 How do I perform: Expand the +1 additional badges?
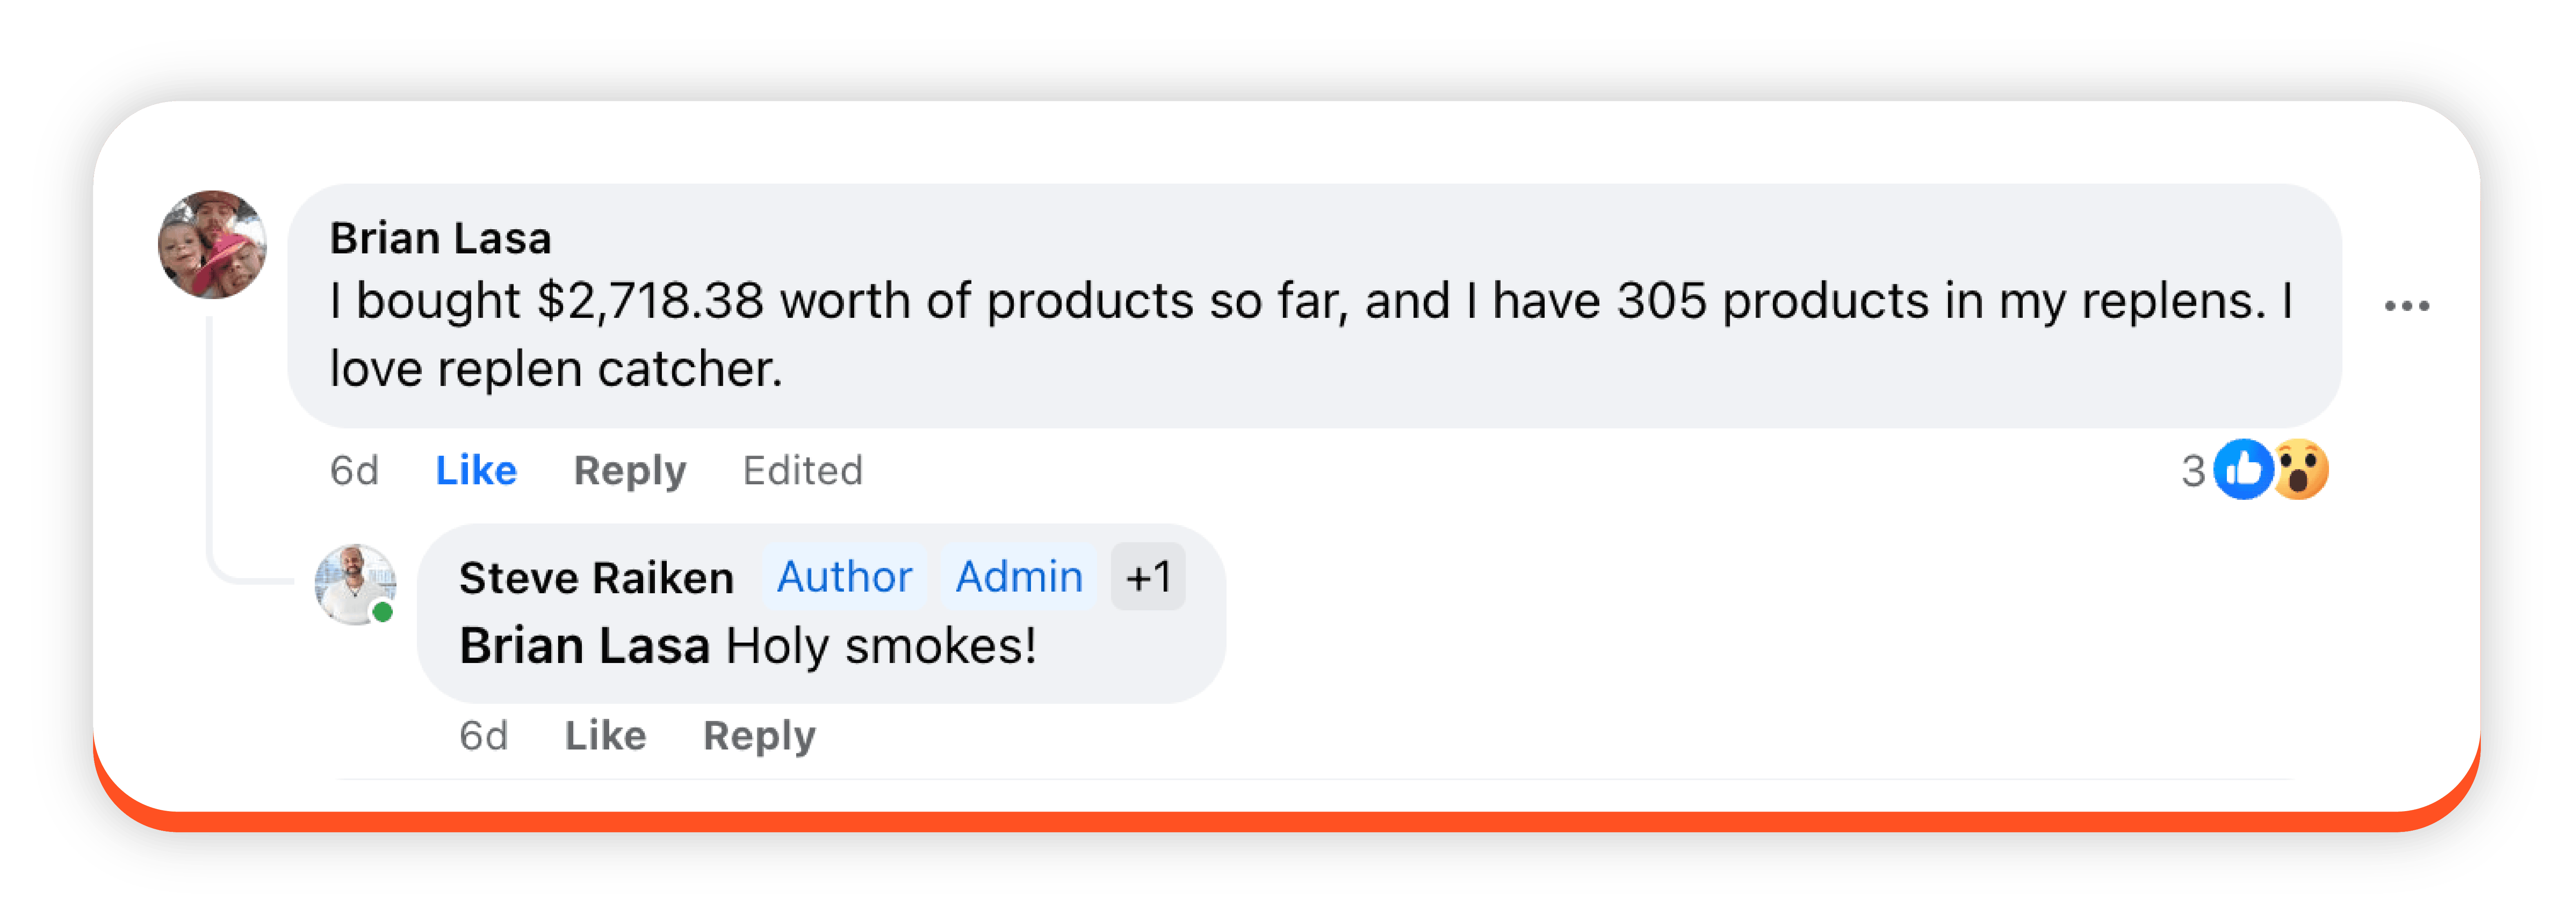pyautogui.click(x=1148, y=577)
